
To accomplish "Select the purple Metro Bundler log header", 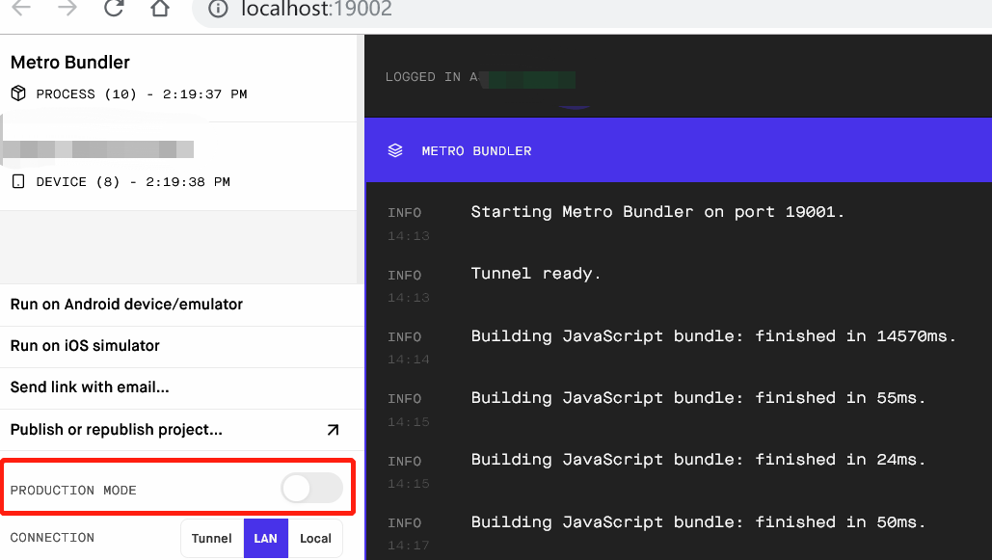I will tap(679, 150).
